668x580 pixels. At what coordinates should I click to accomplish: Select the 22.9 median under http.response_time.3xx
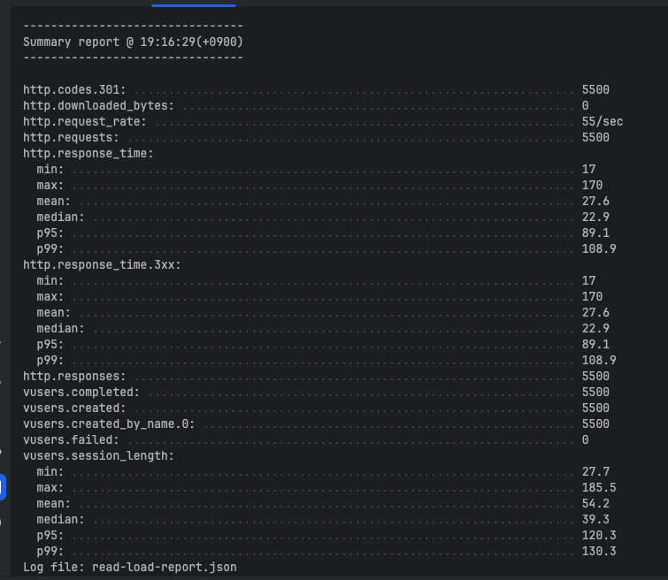pos(595,328)
